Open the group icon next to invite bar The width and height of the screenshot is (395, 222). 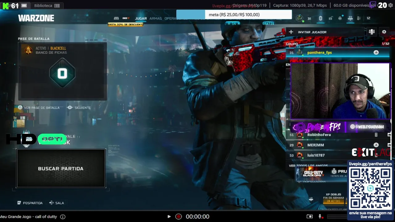pyautogui.click(x=372, y=32)
